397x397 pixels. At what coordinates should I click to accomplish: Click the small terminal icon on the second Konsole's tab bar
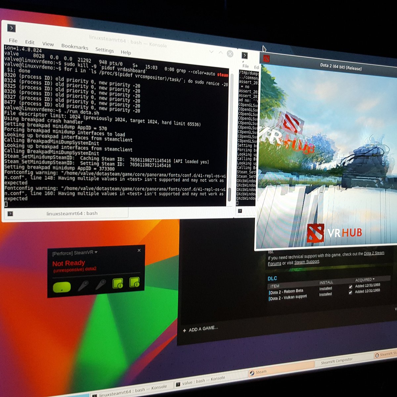click(240, 211)
